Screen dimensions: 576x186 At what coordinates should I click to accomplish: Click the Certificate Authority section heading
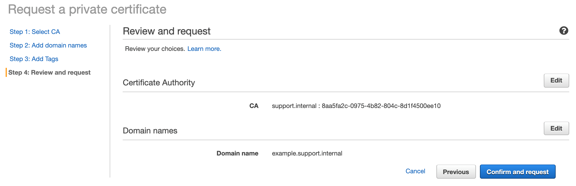pos(159,83)
